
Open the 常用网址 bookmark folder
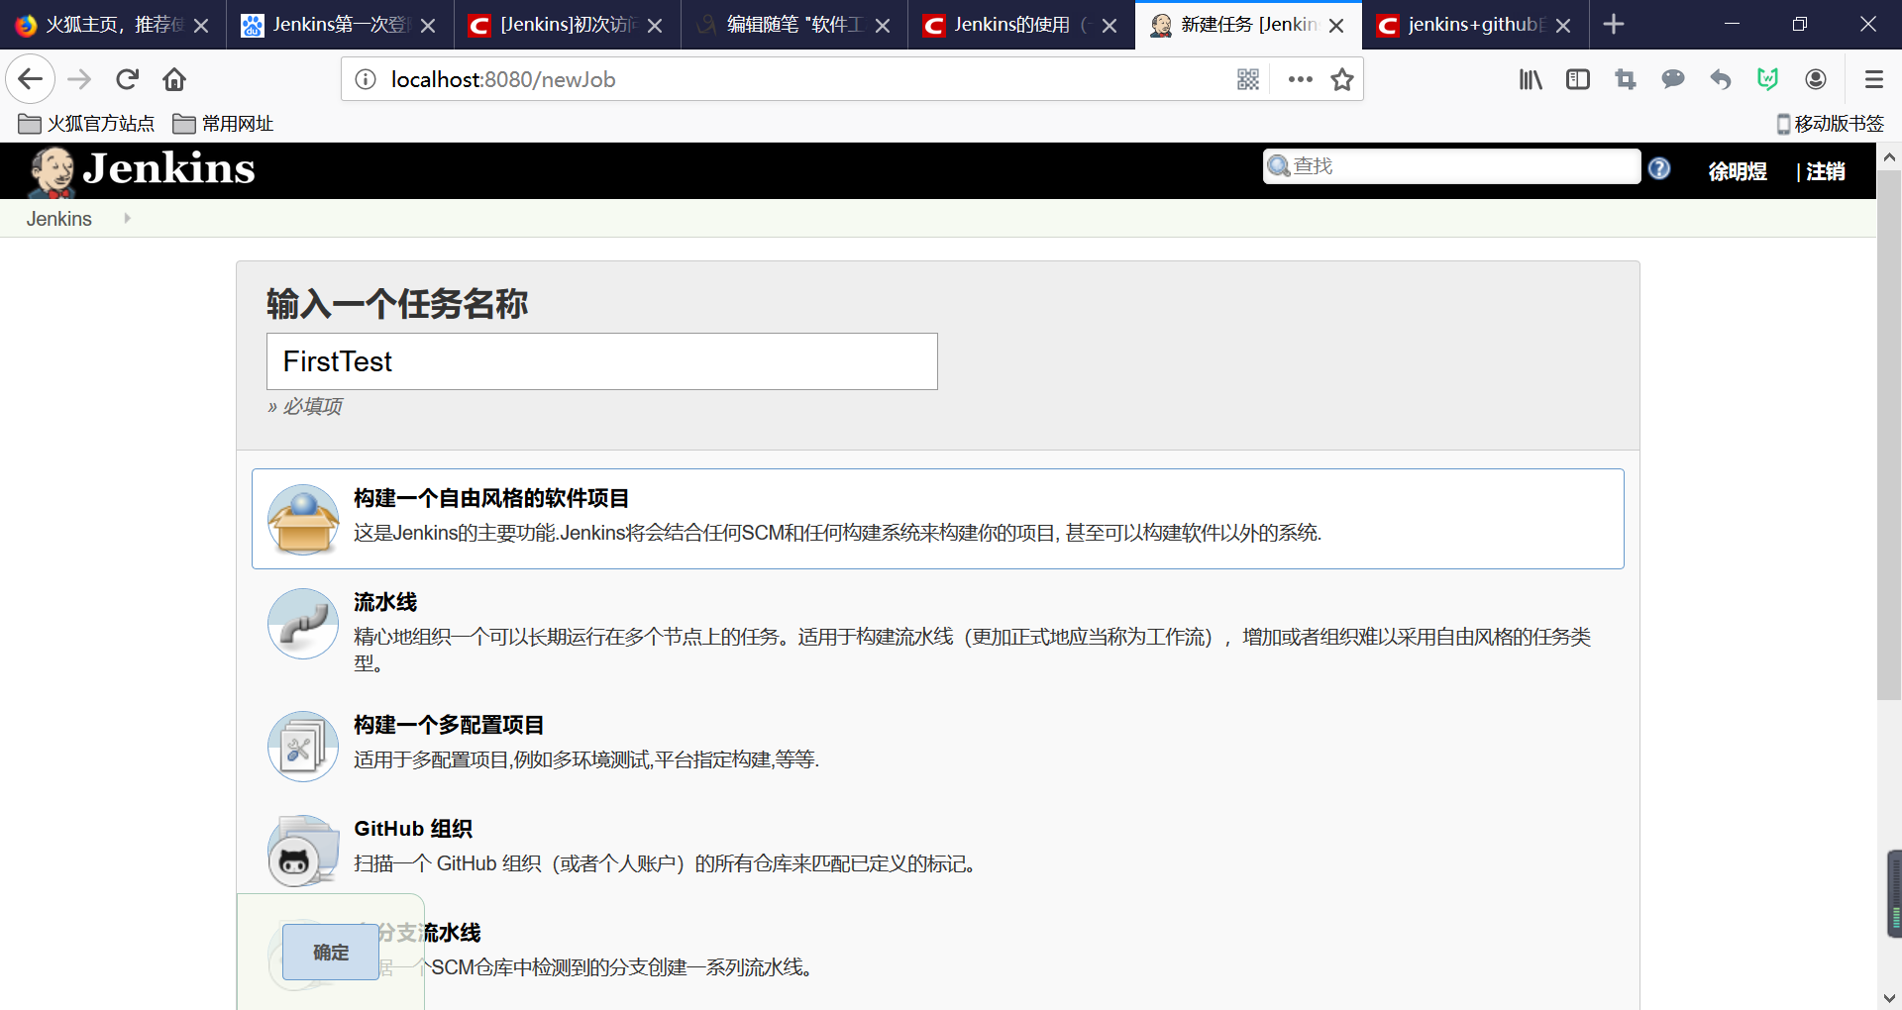(223, 124)
